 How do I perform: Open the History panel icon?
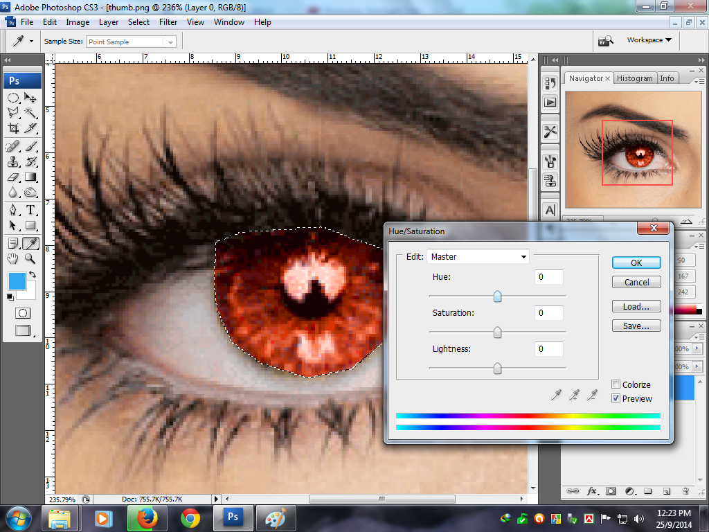click(x=550, y=83)
